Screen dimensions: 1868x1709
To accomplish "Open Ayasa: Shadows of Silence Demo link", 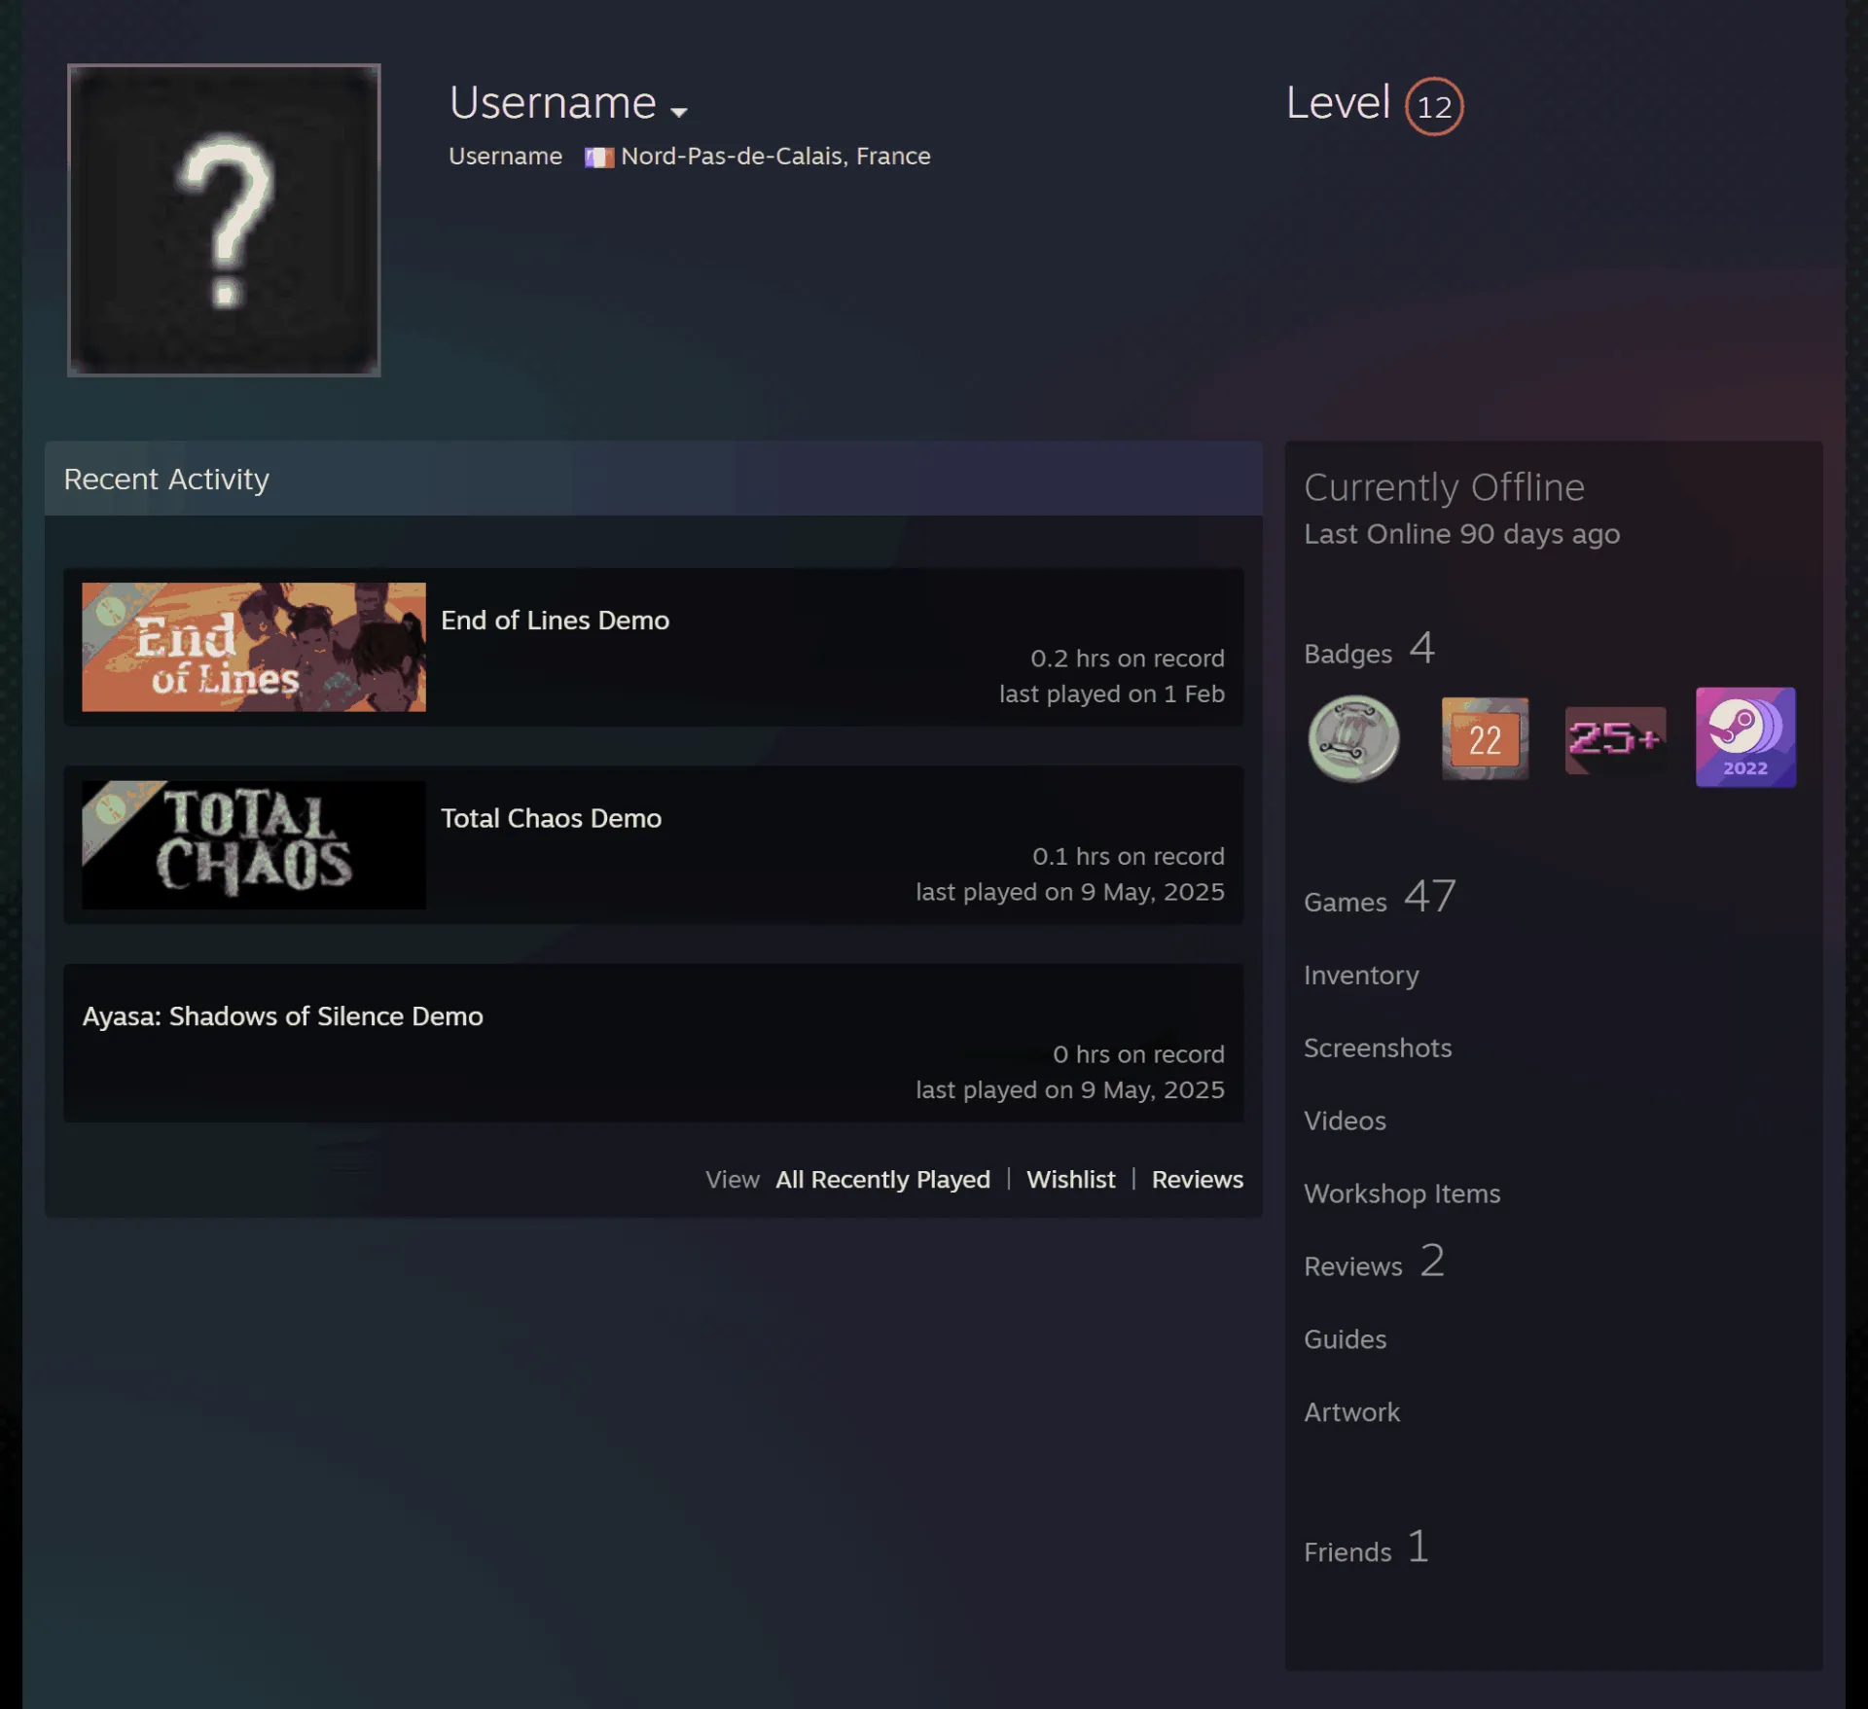I will coord(282,1016).
